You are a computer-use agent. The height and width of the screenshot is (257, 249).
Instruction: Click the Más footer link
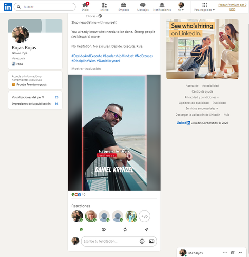pyautogui.click(x=226, y=115)
